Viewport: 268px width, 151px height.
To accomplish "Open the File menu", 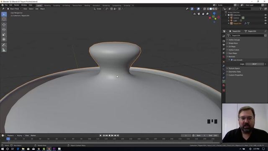I will 6,5.
